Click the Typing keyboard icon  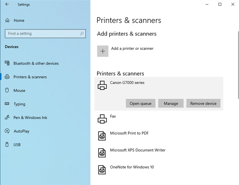coord(7,104)
